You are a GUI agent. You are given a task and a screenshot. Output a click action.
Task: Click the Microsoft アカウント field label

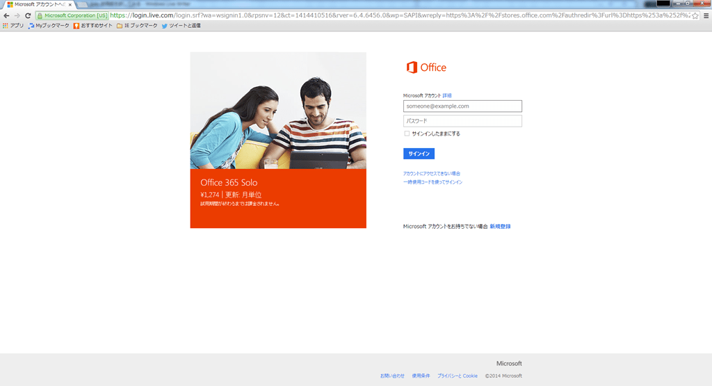422,95
